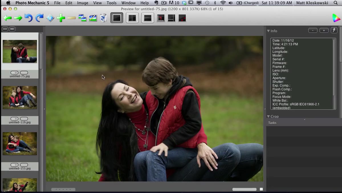Open the Edit menu
Screen dimensions: 342x193
tap(69, 3)
